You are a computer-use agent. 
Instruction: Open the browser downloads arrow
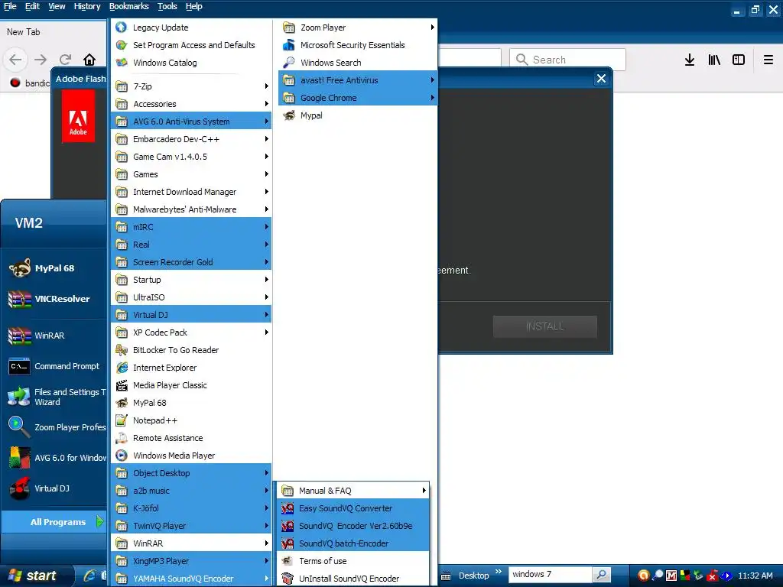point(689,60)
